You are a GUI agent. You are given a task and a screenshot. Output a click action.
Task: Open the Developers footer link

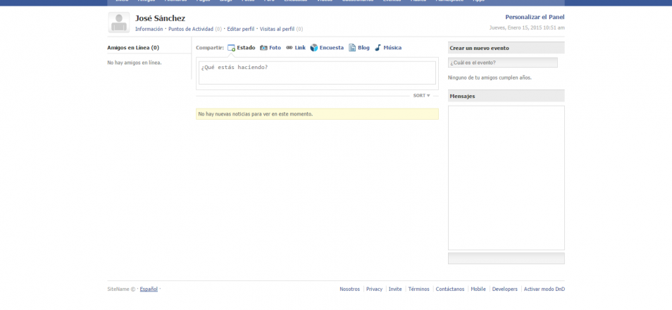pyautogui.click(x=504, y=289)
